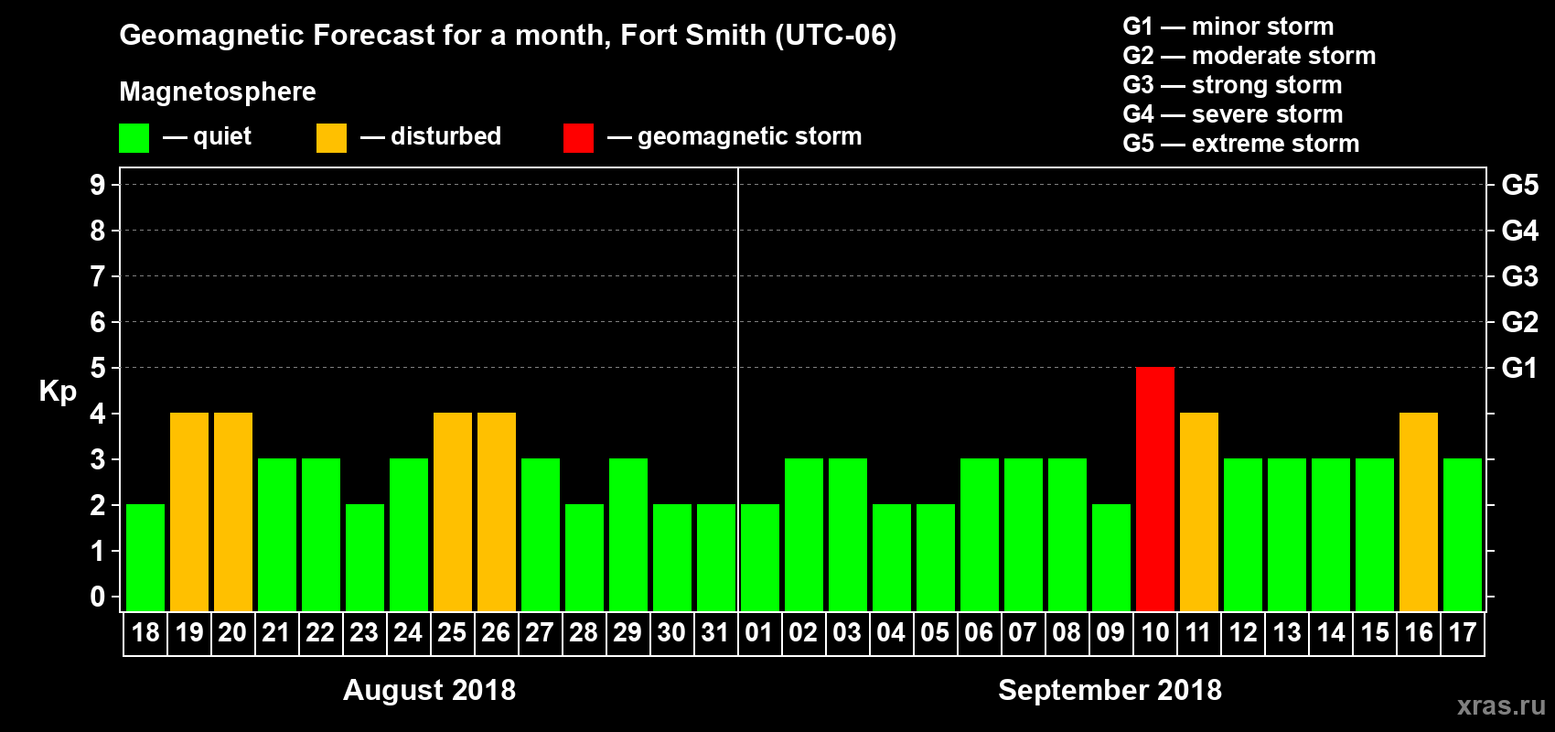
Task: Click the date label 21
Action: [276, 633]
